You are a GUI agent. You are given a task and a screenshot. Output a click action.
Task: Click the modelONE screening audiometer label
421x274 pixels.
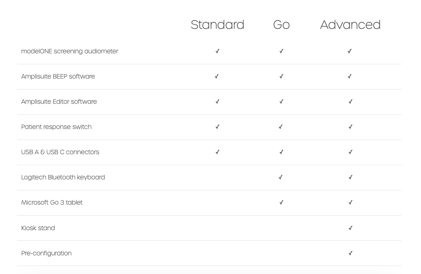click(x=69, y=51)
